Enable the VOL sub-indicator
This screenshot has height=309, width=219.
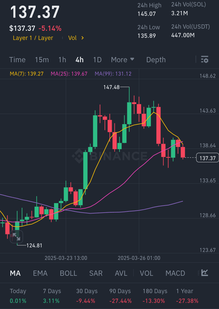click(146, 273)
